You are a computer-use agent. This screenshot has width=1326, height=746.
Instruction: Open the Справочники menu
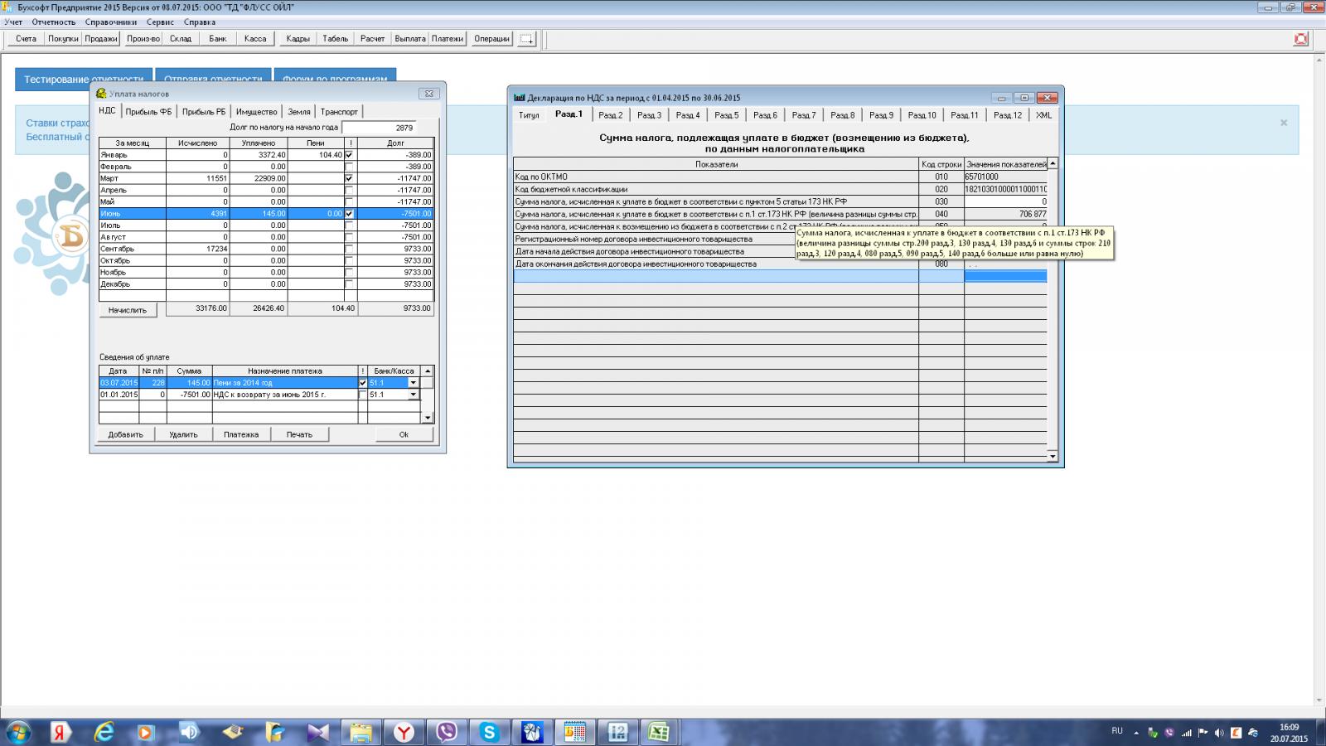click(x=110, y=22)
